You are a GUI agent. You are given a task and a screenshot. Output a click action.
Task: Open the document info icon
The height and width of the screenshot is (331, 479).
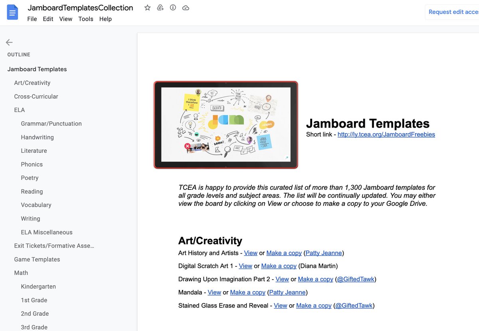tap(173, 8)
